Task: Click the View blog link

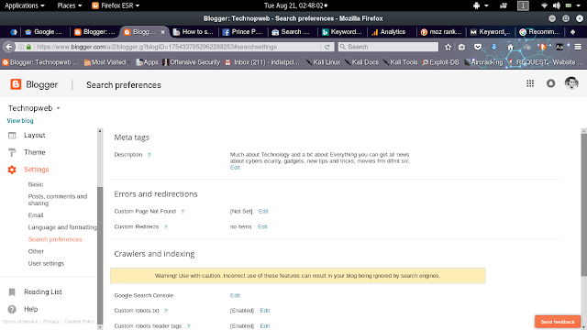Action: tap(20, 121)
